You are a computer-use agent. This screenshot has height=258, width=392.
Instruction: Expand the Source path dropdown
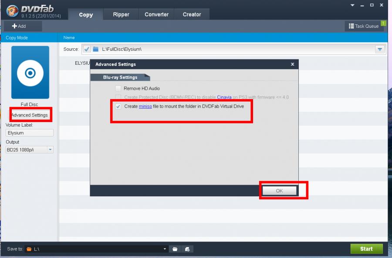click(380, 49)
